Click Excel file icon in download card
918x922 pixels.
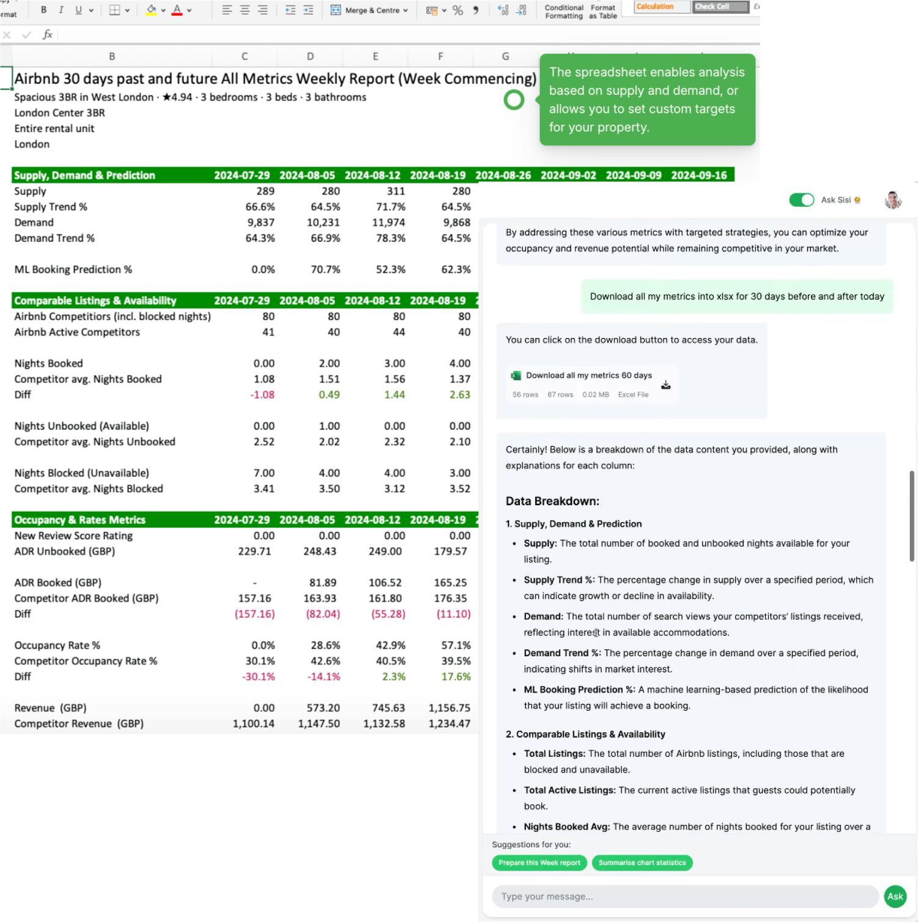pyautogui.click(x=516, y=375)
